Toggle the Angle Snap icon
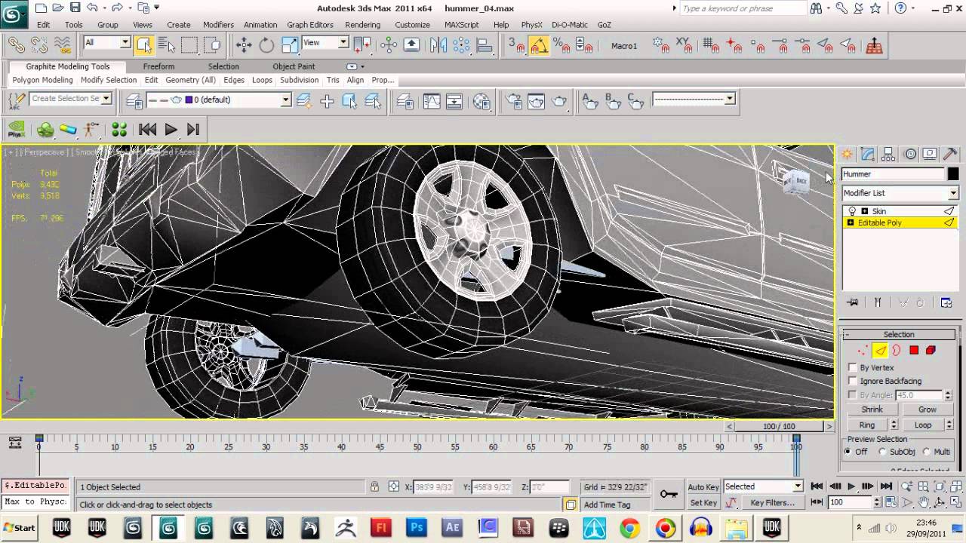The height and width of the screenshot is (543, 966). tap(538, 45)
